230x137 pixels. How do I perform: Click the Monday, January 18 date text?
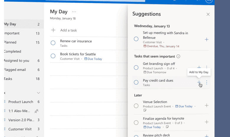coord(63,18)
